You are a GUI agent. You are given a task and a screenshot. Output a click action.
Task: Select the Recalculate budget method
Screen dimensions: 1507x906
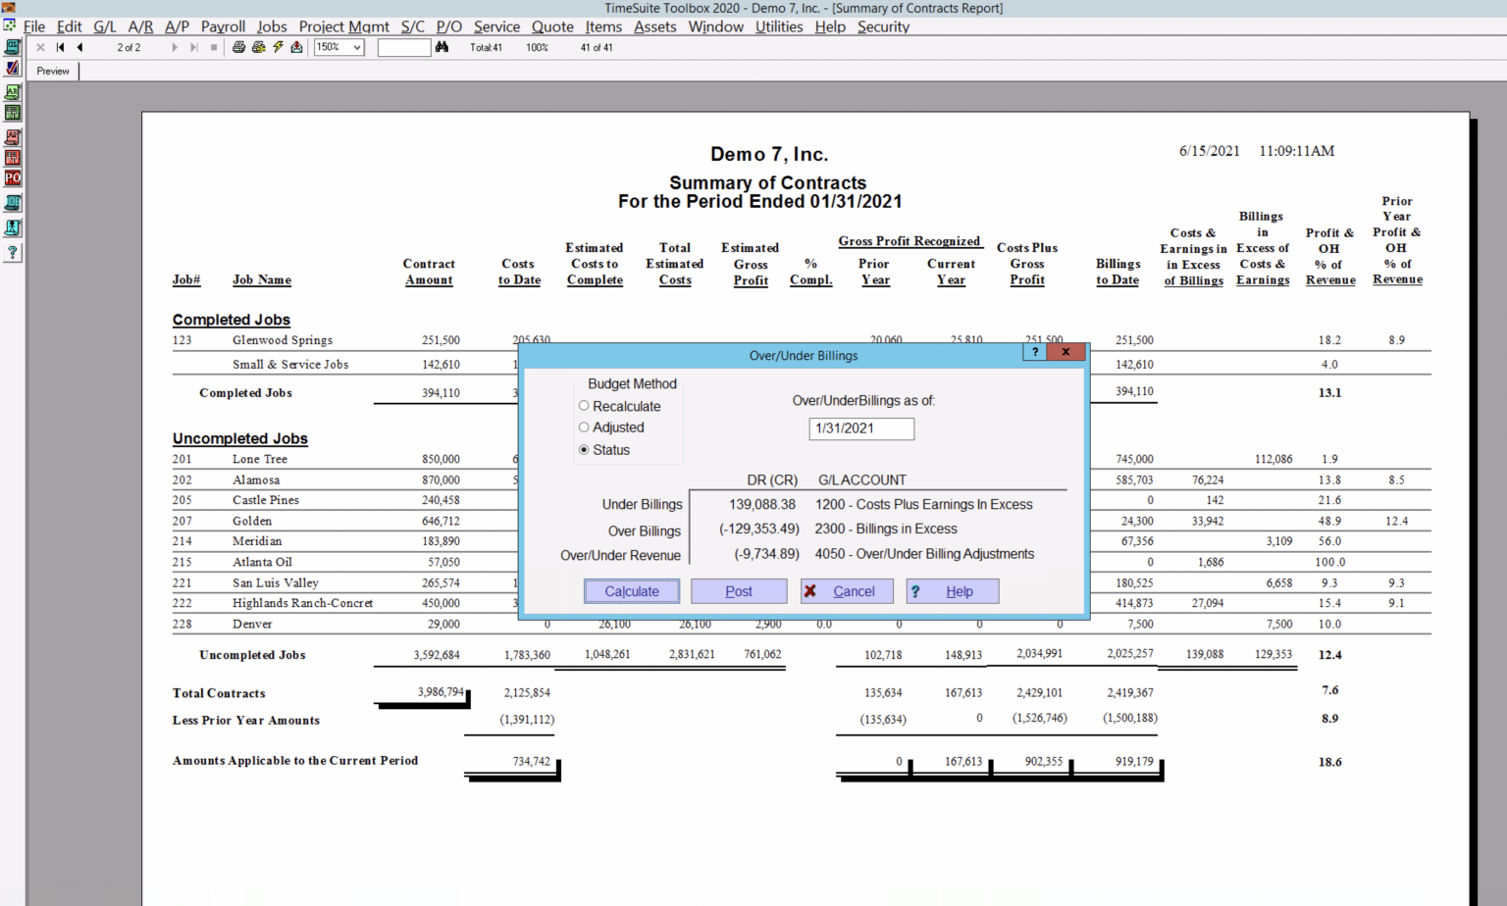(584, 406)
